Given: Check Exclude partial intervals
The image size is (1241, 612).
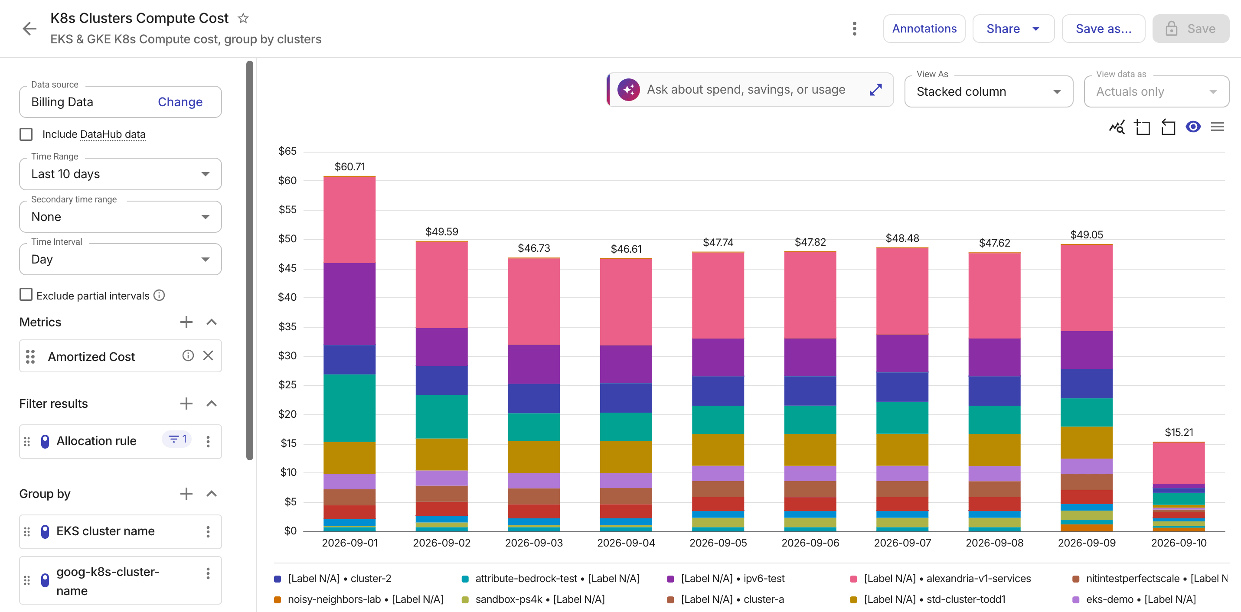Looking at the screenshot, I should tap(26, 295).
